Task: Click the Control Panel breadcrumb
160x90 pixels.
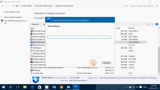Action: tap(26, 6)
